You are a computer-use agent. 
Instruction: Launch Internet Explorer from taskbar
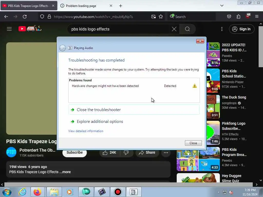coord(22,192)
